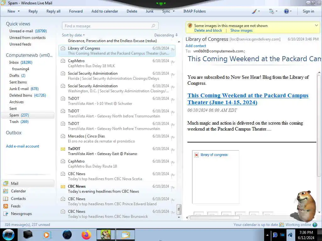Flag the TransVista Alert Gateway East @ Paisano message
The height and width of the screenshot is (241, 322).
(173, 150)
